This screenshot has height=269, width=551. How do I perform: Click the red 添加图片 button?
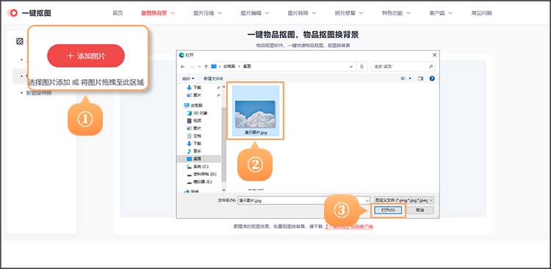pos(86,56)
